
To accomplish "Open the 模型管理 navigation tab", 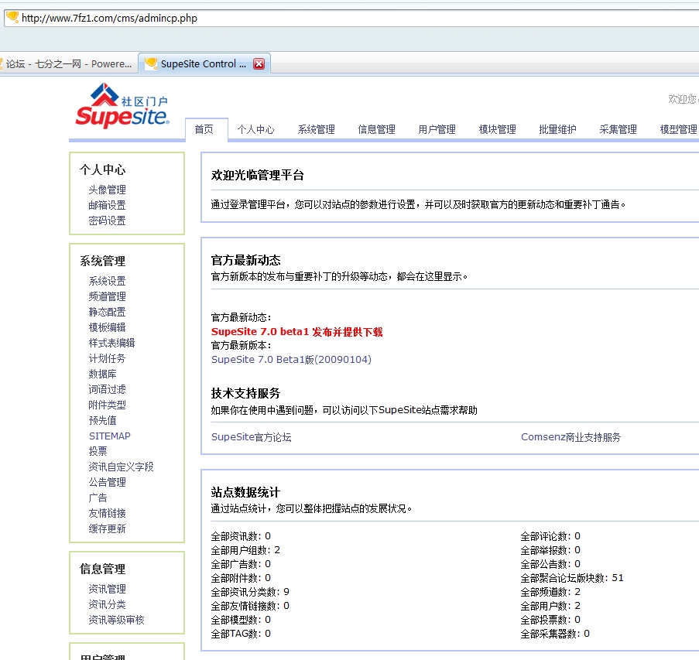I will point(679,129).
